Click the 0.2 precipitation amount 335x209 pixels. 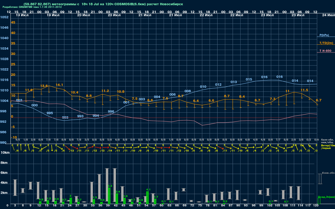click(x=225, y=201)
